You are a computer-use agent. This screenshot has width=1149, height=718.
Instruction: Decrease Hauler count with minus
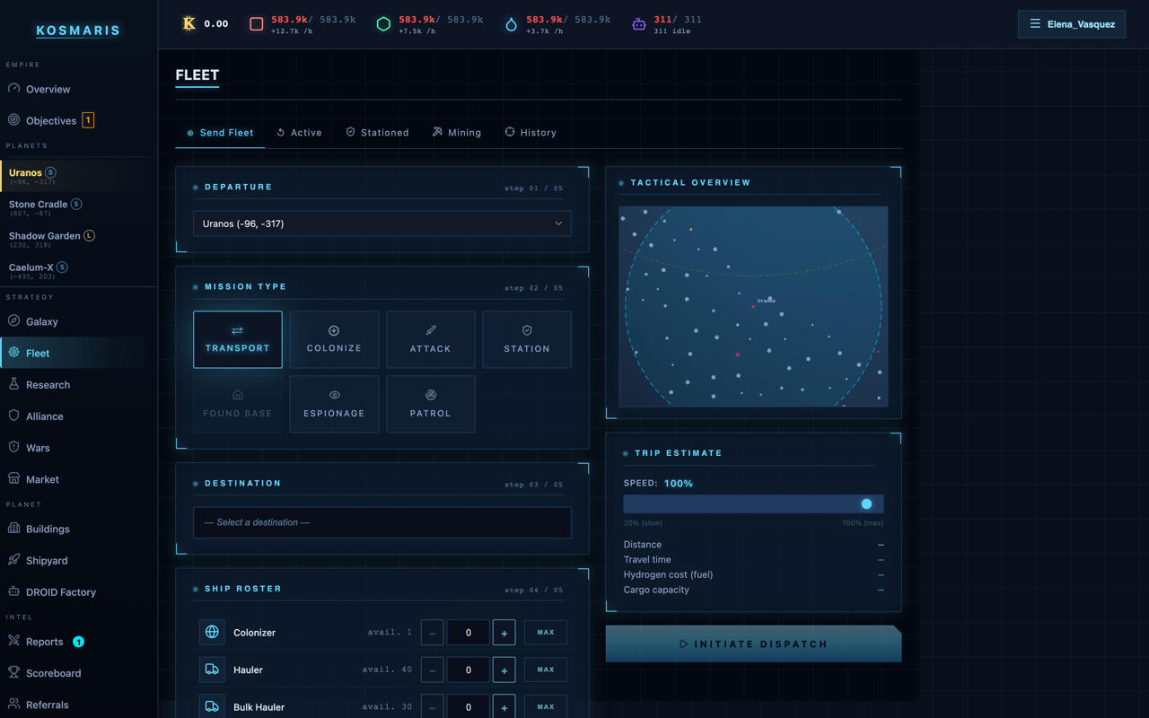(432, 670)
